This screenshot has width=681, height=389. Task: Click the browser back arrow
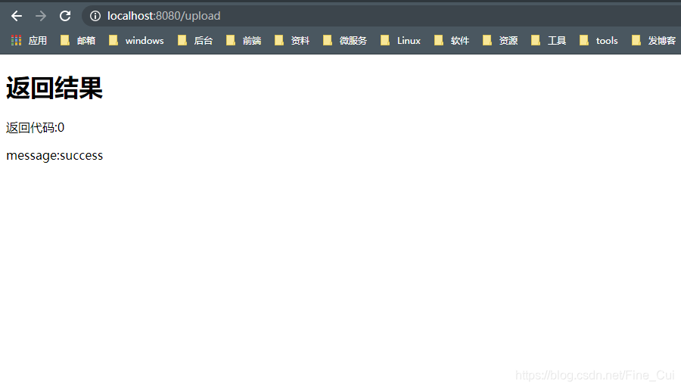coord(17,16)
